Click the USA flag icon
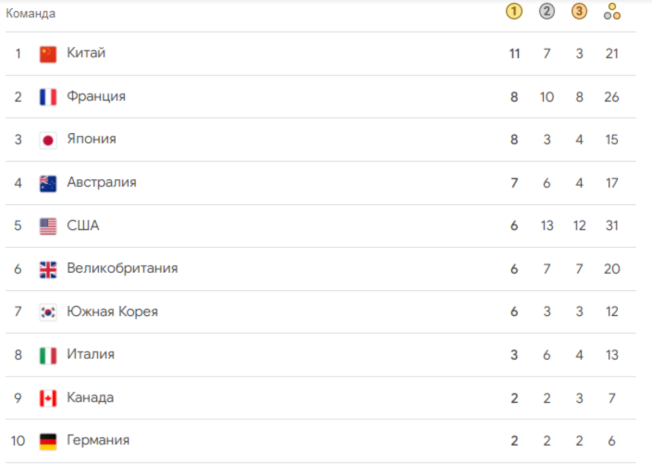 pyautogui.click(x=48, y=226)
